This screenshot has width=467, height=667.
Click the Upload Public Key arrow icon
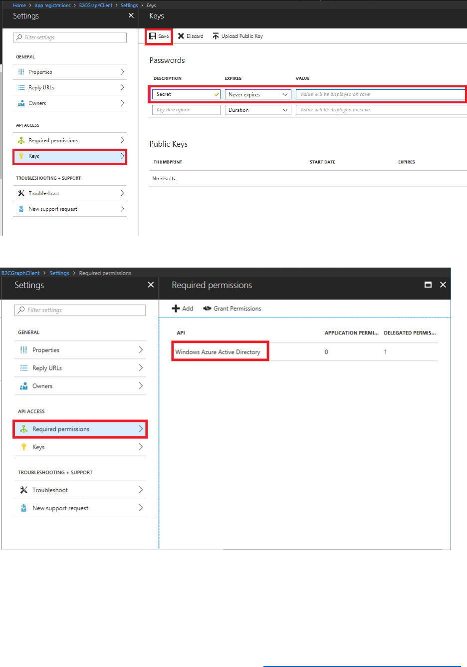tap(216, 36)
